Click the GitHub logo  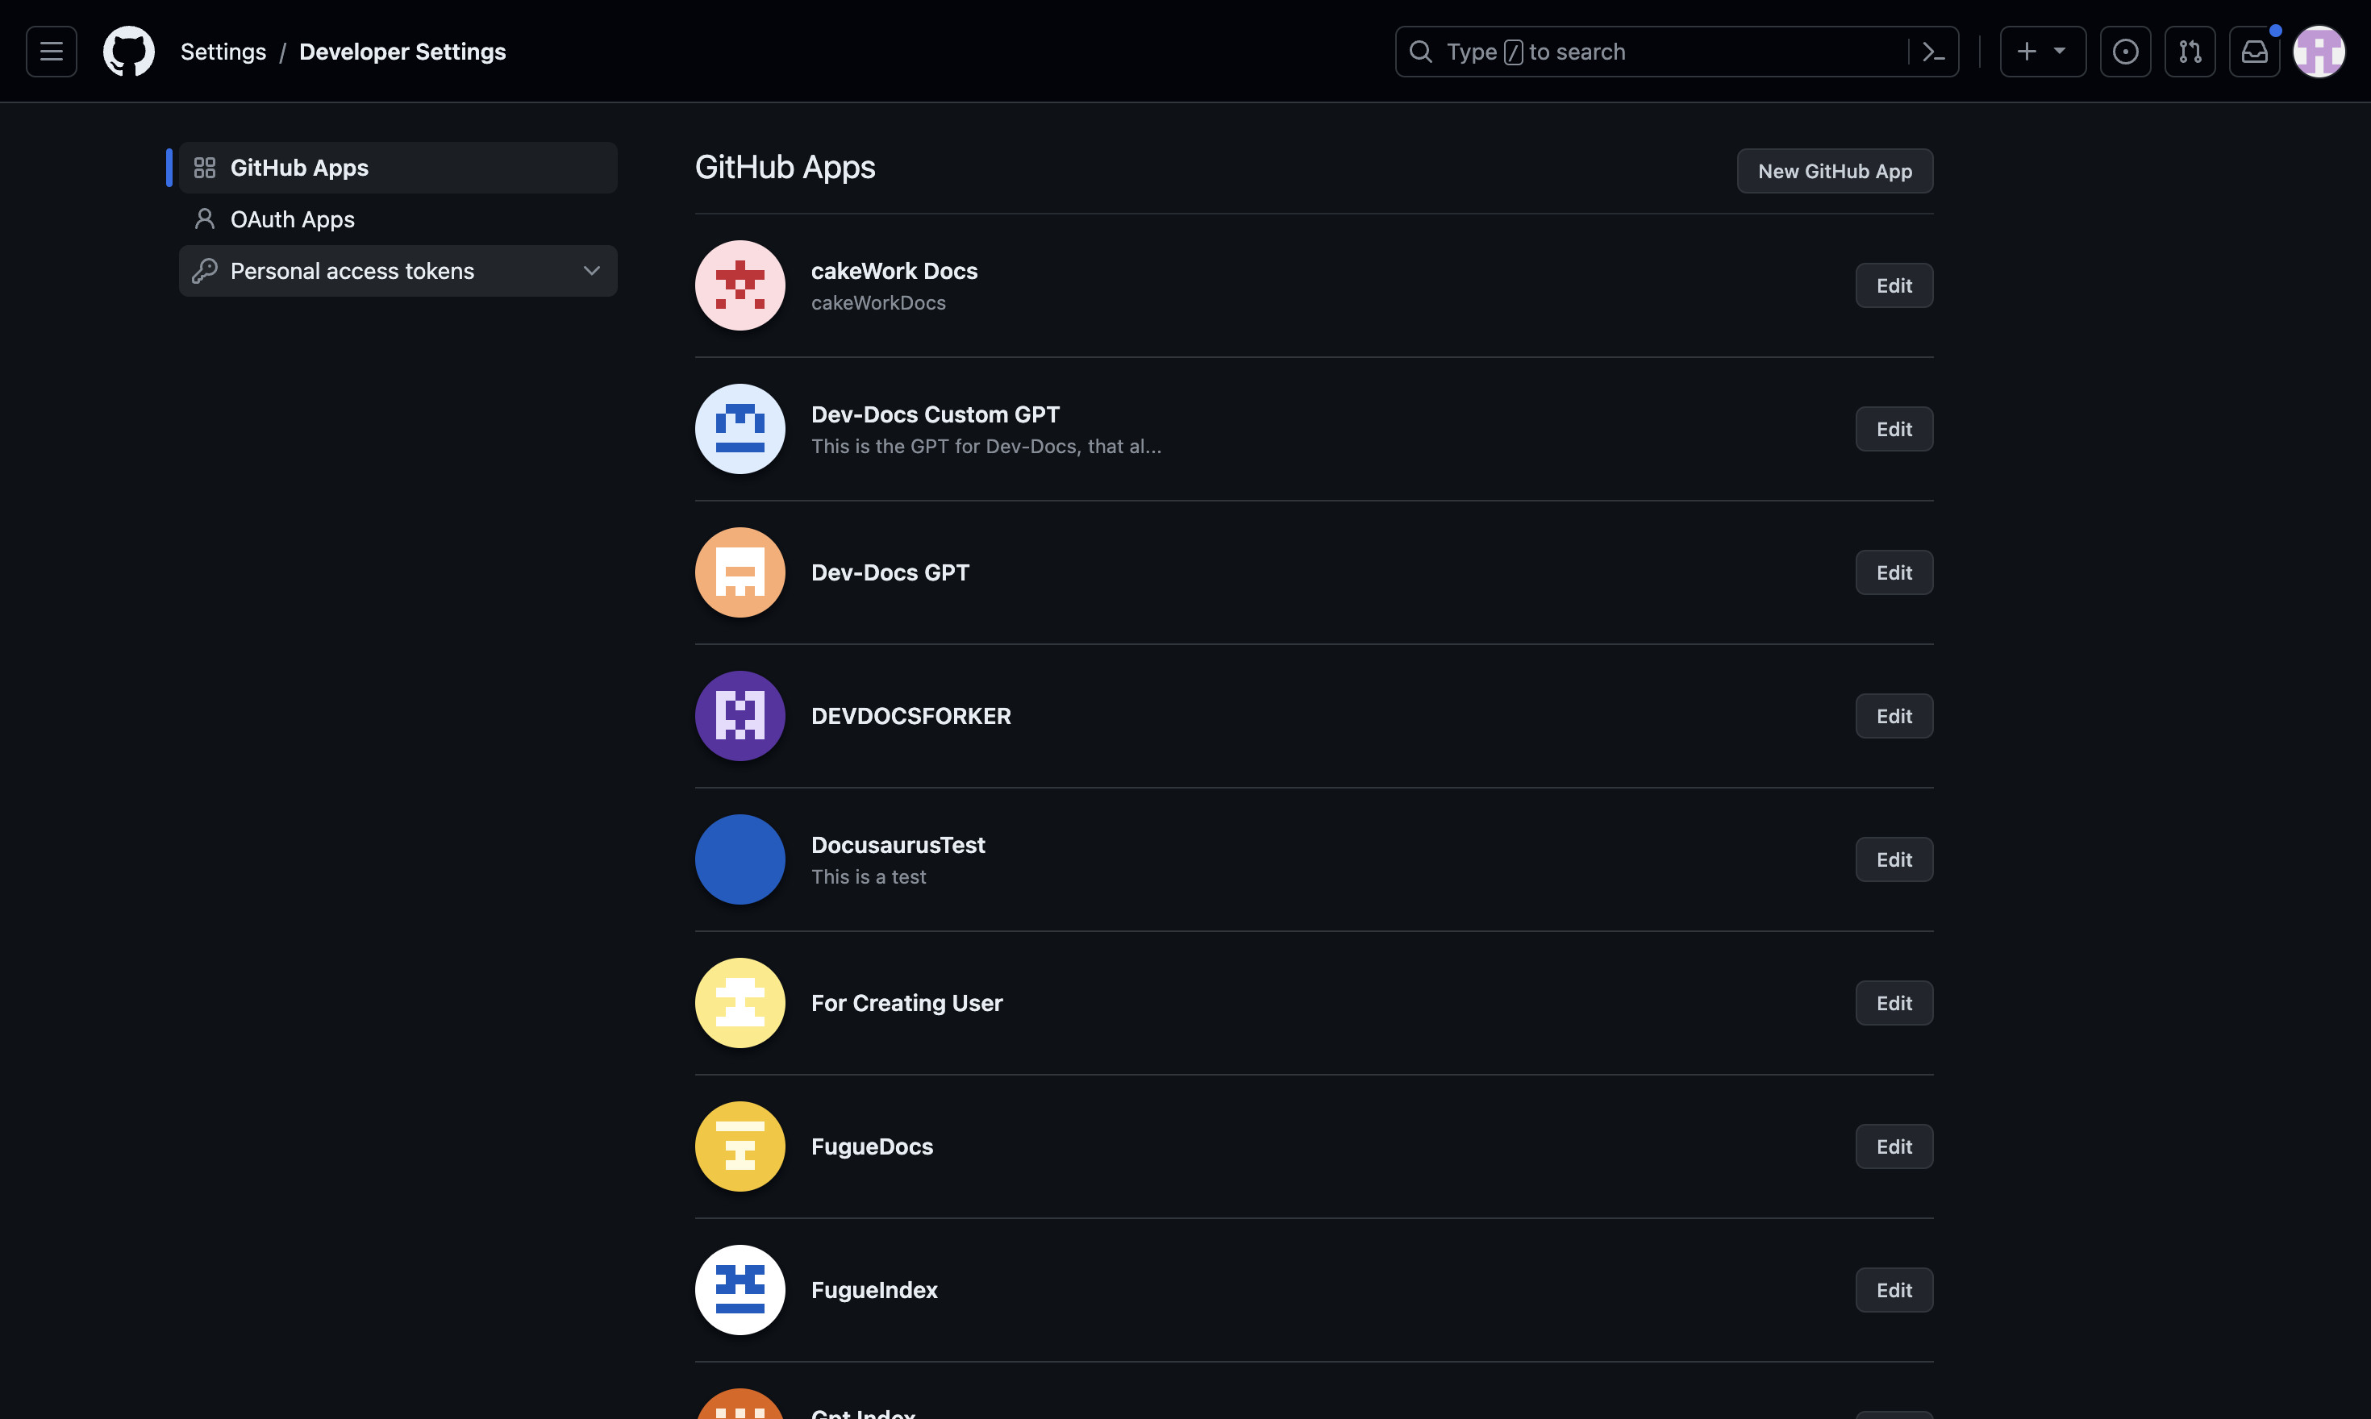128,51
